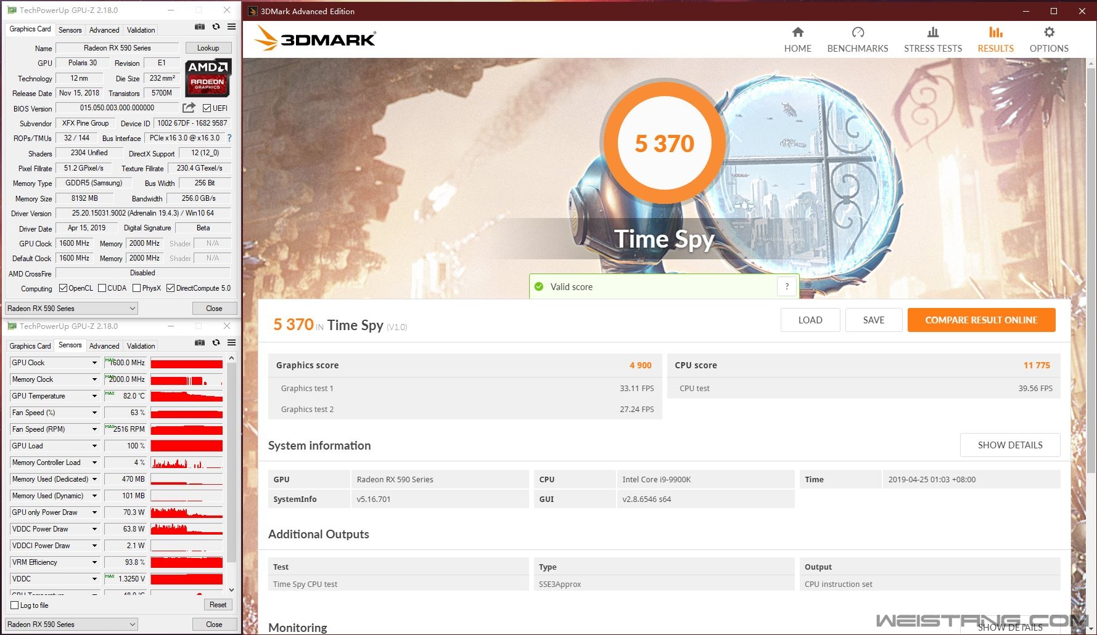Open the GPU Temperature sensor dropdown
Viewport: 1097px width, 635px height.
point(94,396)
